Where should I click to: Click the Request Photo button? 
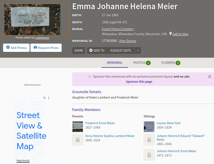pos(46,48)
